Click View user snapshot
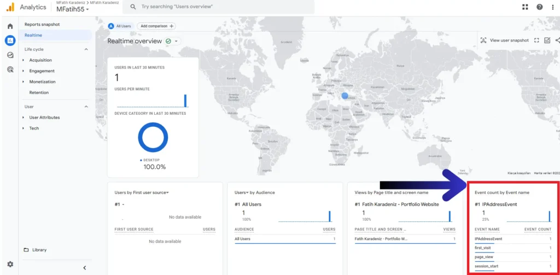 point(504,40)
